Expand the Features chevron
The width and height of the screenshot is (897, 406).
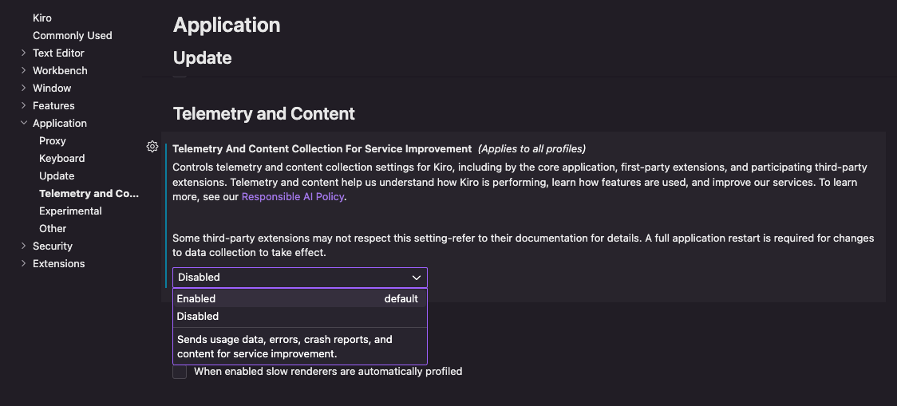tap(23, 105)
